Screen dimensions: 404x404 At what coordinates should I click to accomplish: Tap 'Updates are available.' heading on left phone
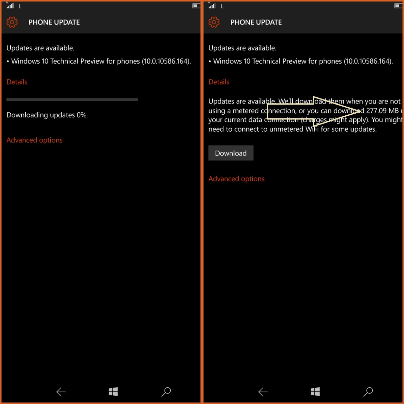40,48
